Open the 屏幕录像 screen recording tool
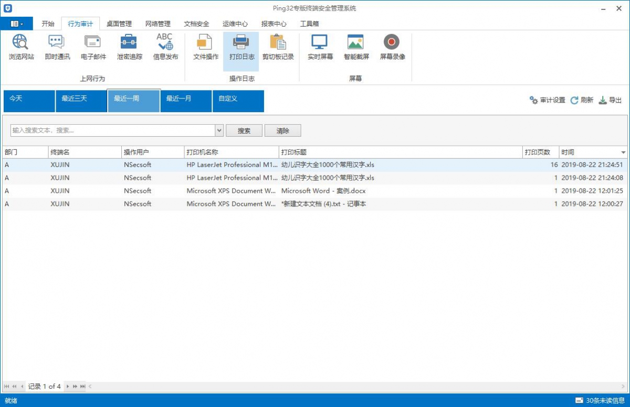Image resolution: width=630 pixels, height=407 pixels. pyautogui.click(x=392, y=47)
